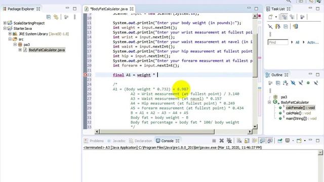Toggle Hide Static Members in Outline
Viewport: 324px width, 182px height.
pos(301,83)
